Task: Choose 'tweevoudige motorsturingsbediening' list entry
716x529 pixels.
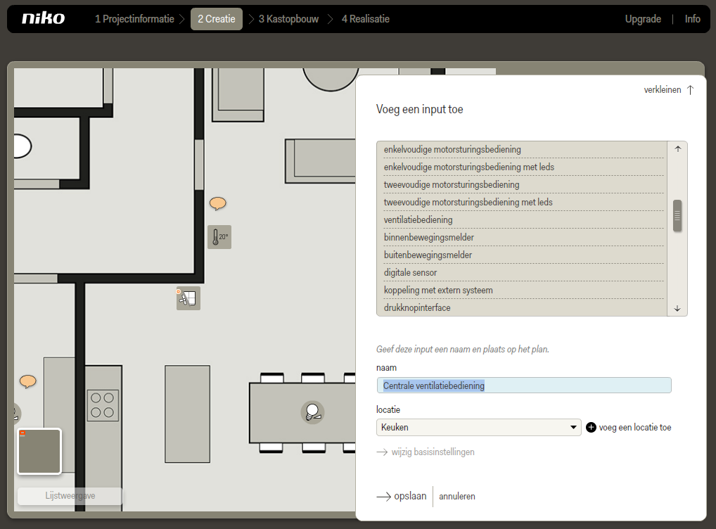Action: click(524, 184)
